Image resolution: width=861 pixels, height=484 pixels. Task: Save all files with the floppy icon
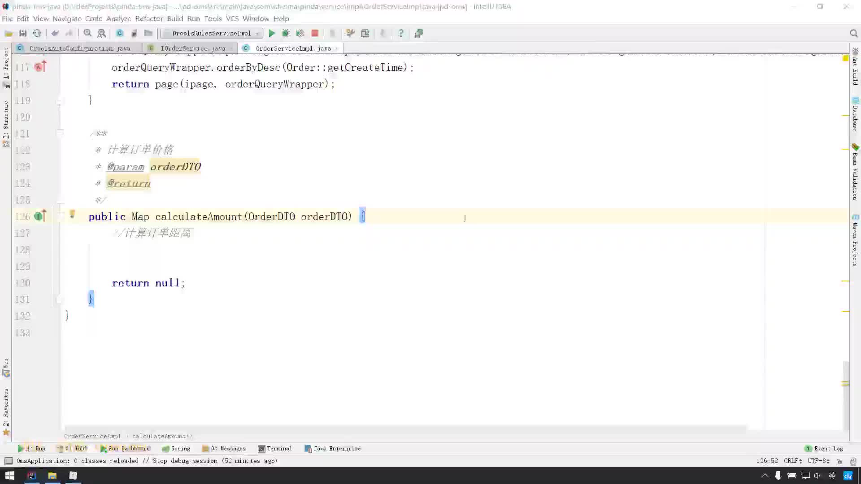[x=23, y=33]
